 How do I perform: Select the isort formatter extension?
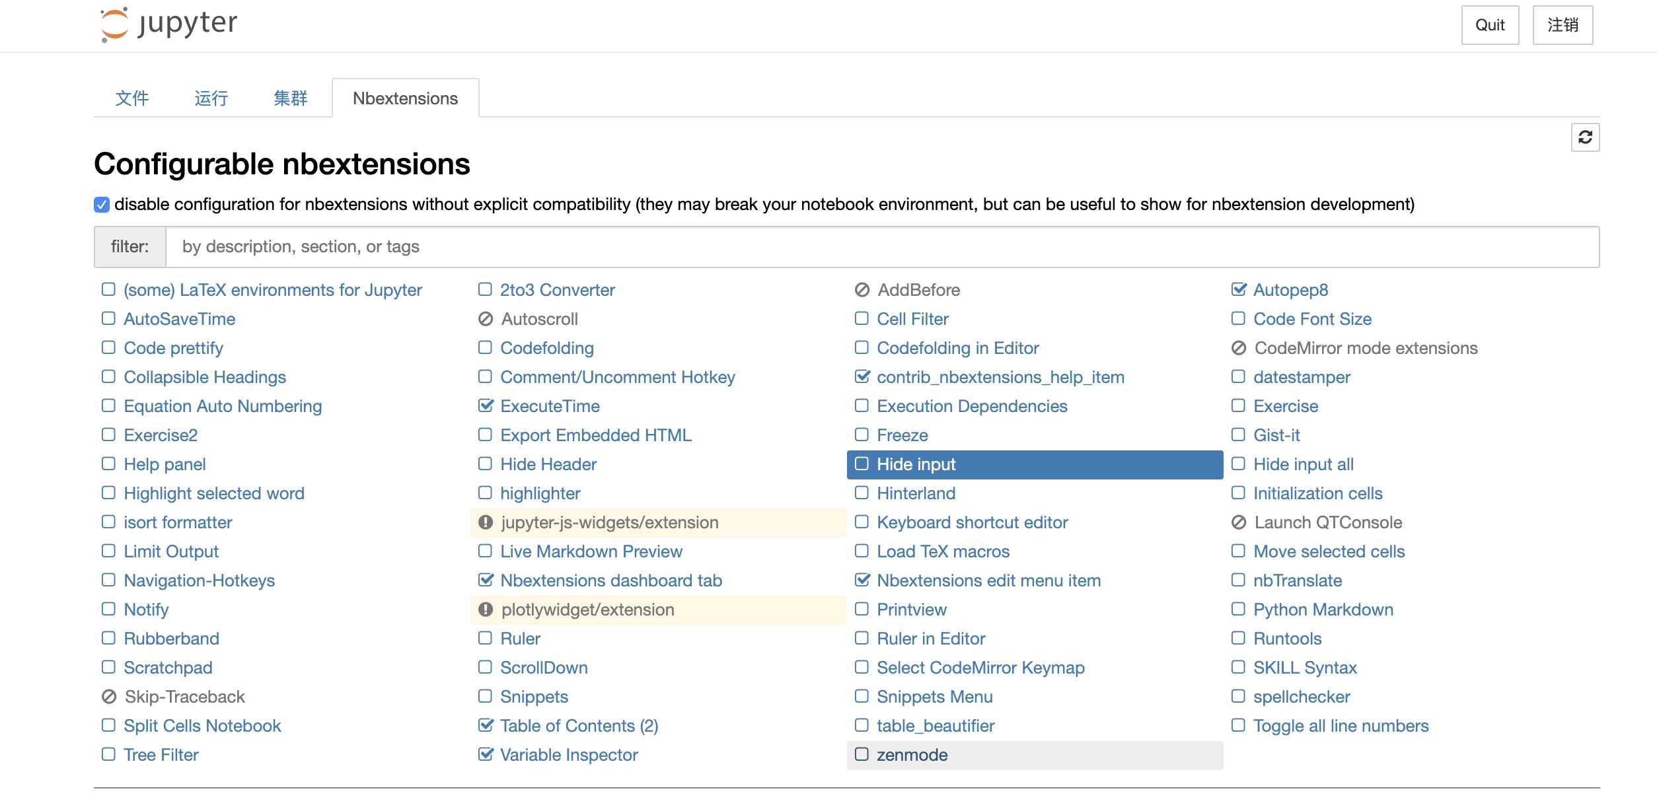[x=178, y=522]
